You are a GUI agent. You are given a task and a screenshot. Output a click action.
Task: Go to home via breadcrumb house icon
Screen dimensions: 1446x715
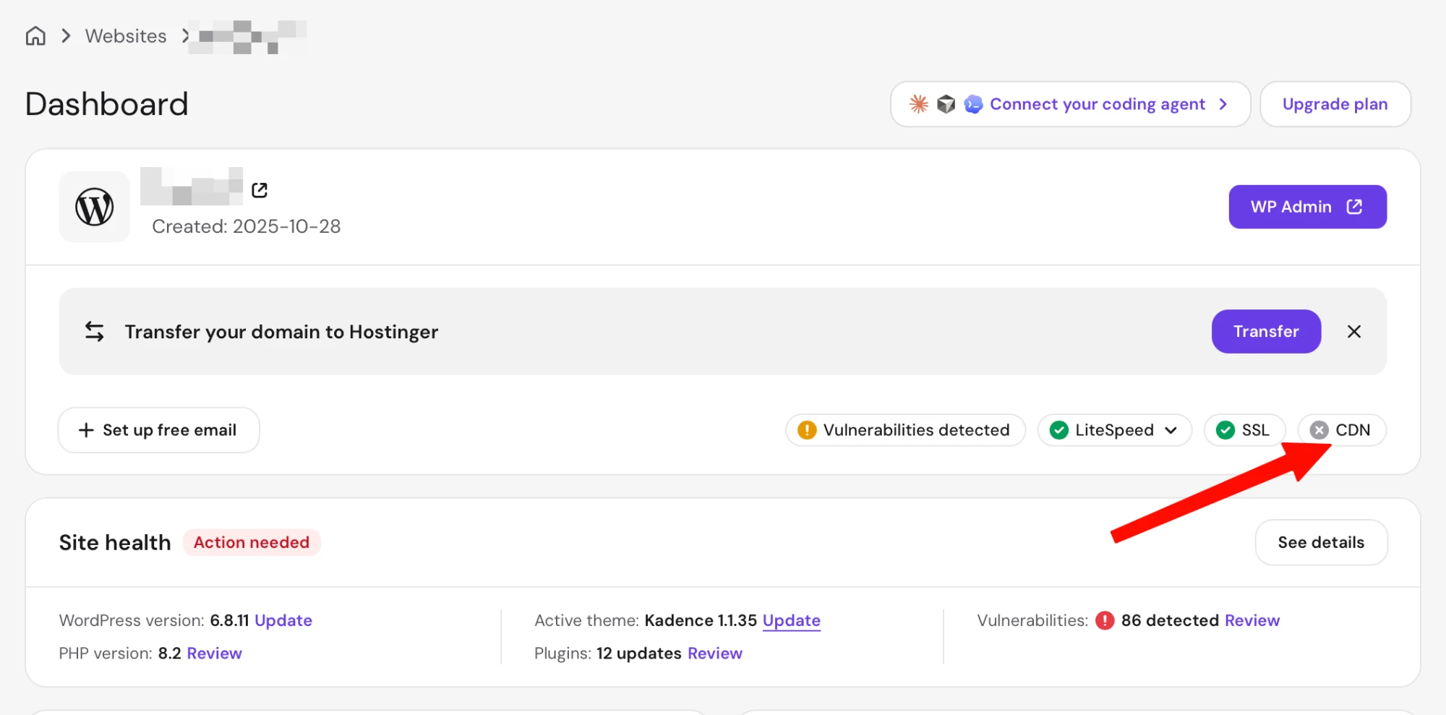tap(35, 35)
